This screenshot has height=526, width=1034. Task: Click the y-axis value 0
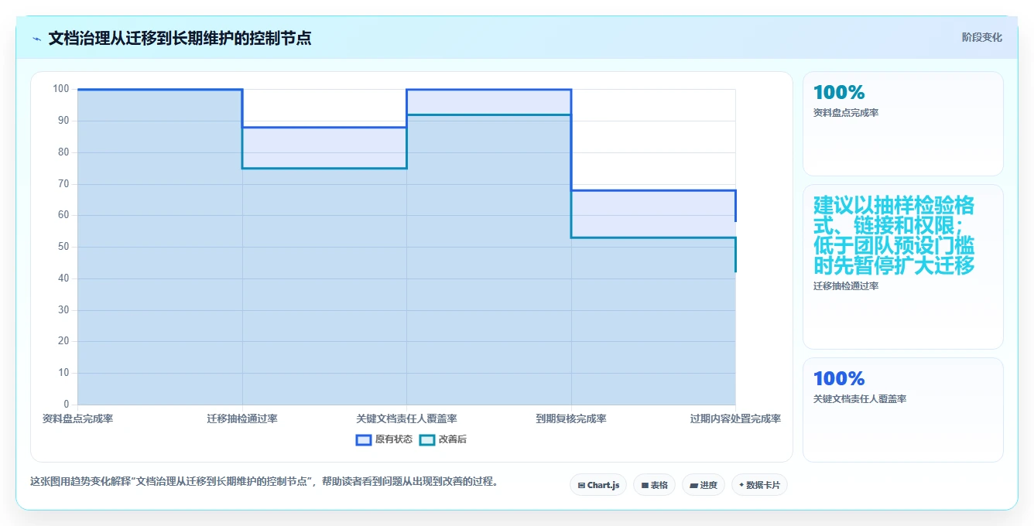pyautogui.click(x=66, y=404)
